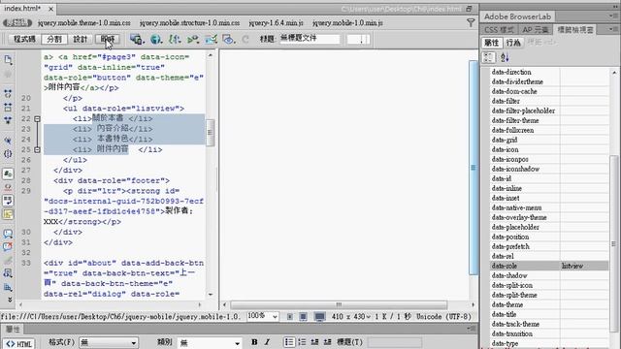
Task: Switch to the AP 元素 panel tab
Action: (535, 30)
